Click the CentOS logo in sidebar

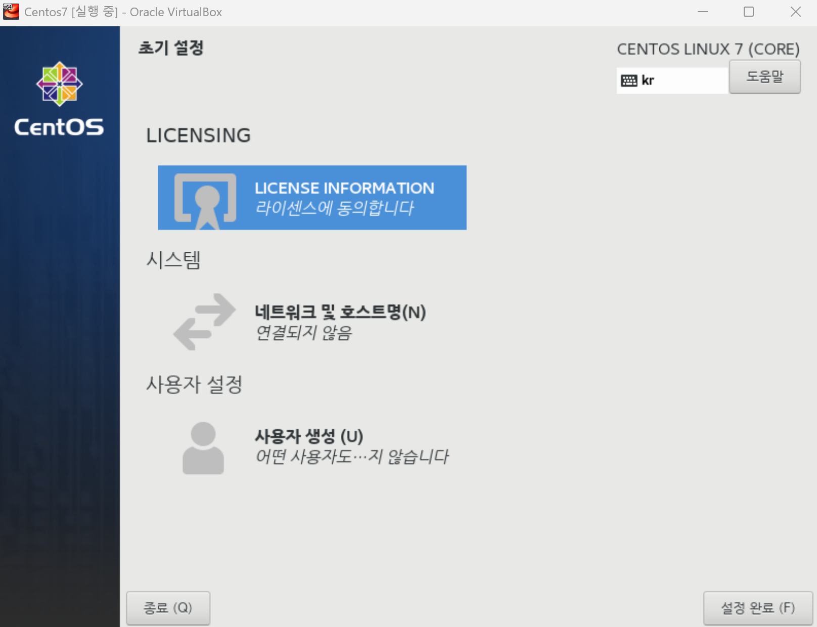pos(59,99)
